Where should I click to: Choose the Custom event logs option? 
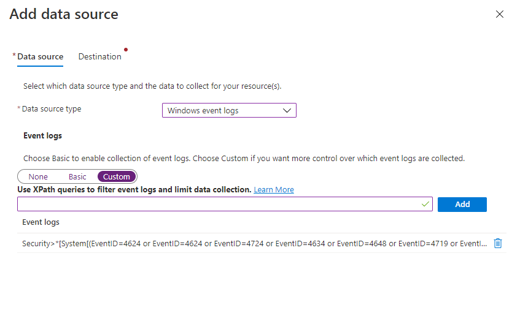117,176
